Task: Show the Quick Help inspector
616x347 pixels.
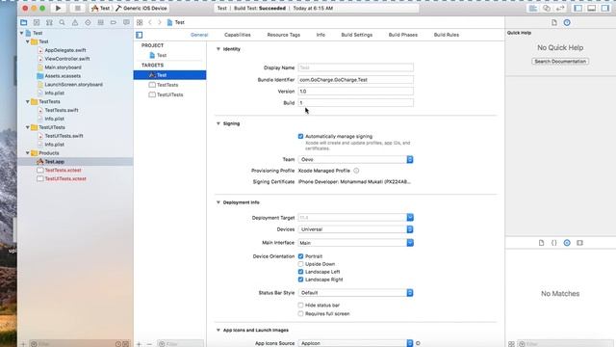Action: (x=567, y=22)
